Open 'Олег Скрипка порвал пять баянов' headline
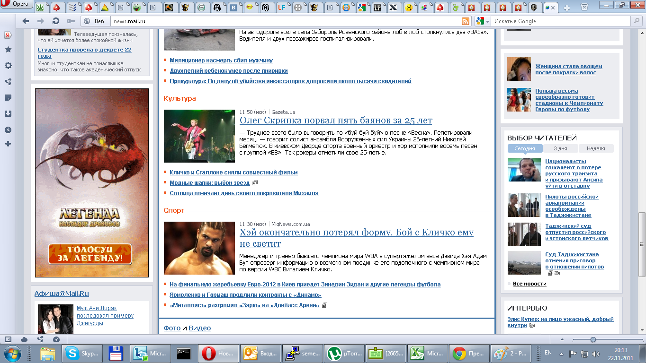Viewport: 646px width, 363px height. pyautogui.click(x=336, y=121)
